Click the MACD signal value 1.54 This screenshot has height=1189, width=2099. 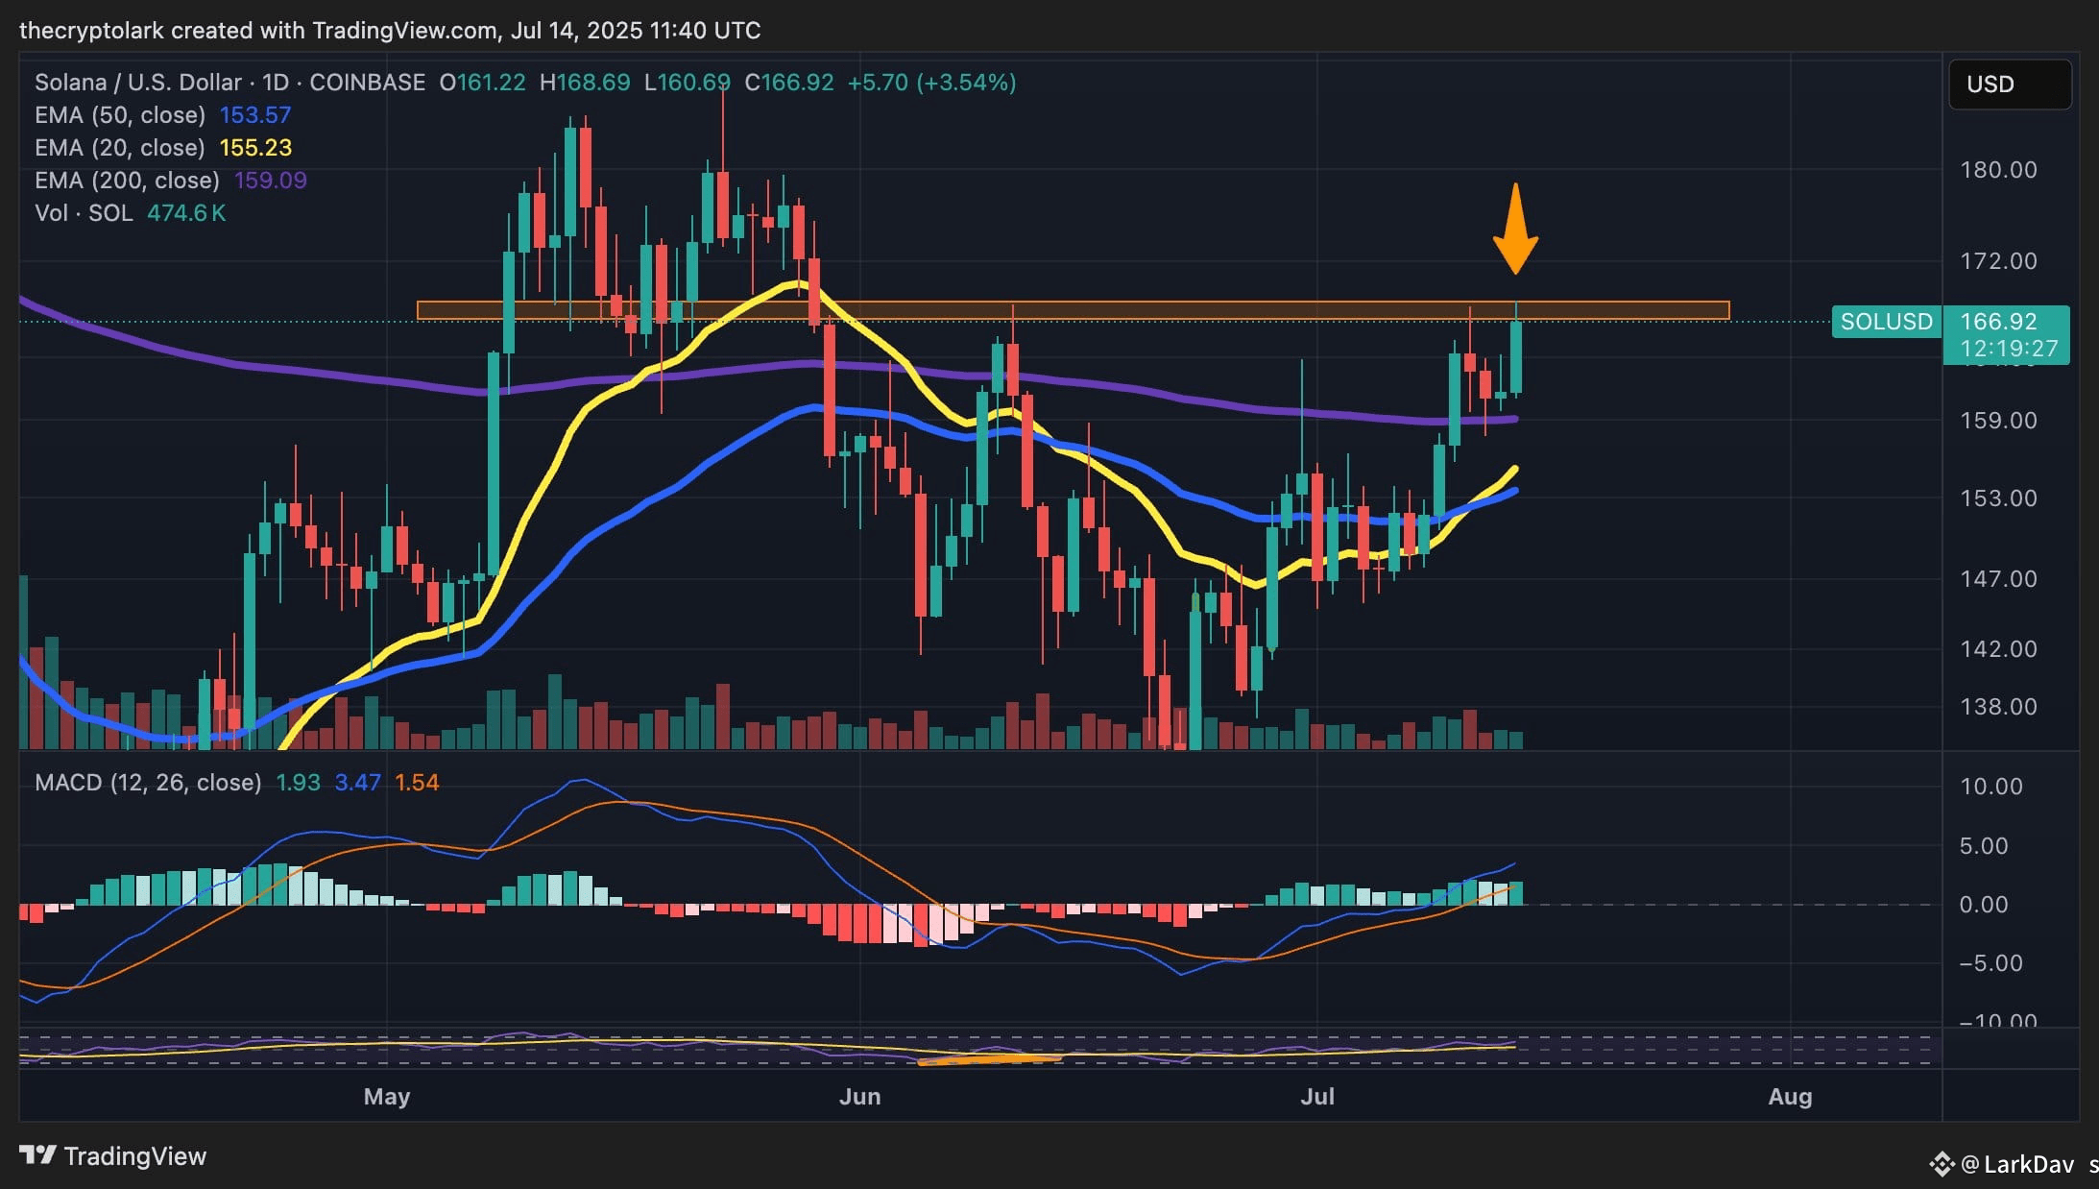(417, 783)
